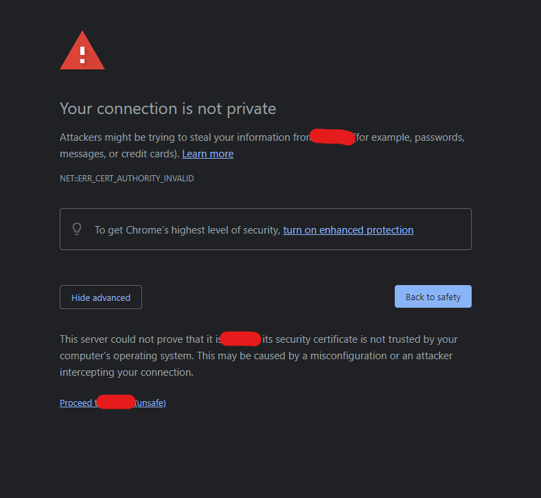Click the red redaction inside Proceed link
This screenshot has height=498, width=541.
click(116, 402)
